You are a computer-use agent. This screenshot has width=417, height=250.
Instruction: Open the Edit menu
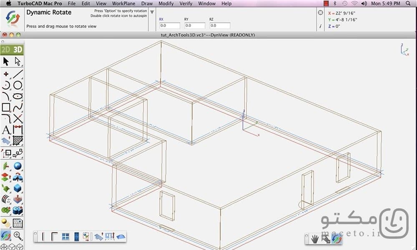(85, 3)
